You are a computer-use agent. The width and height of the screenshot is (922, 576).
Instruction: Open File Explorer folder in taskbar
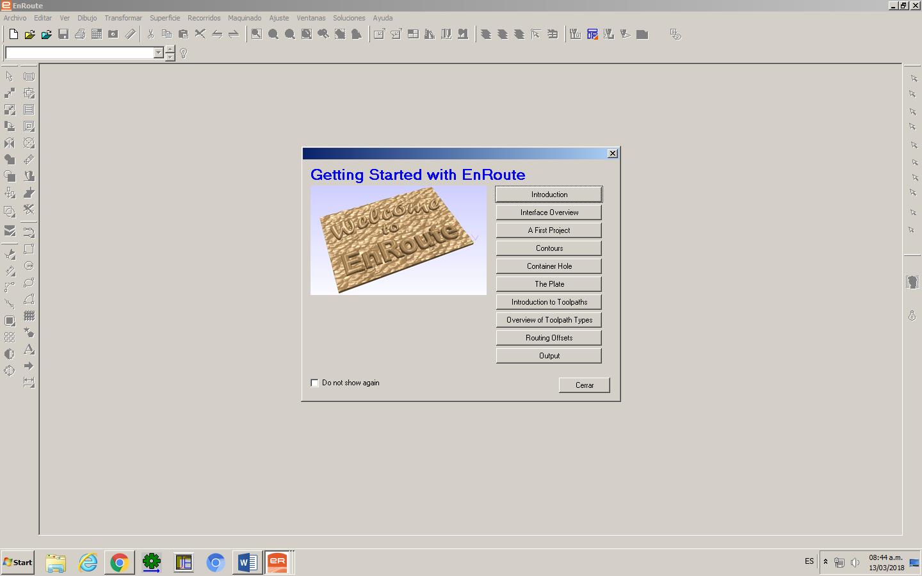pyautogui.click(x=56, y=563)
